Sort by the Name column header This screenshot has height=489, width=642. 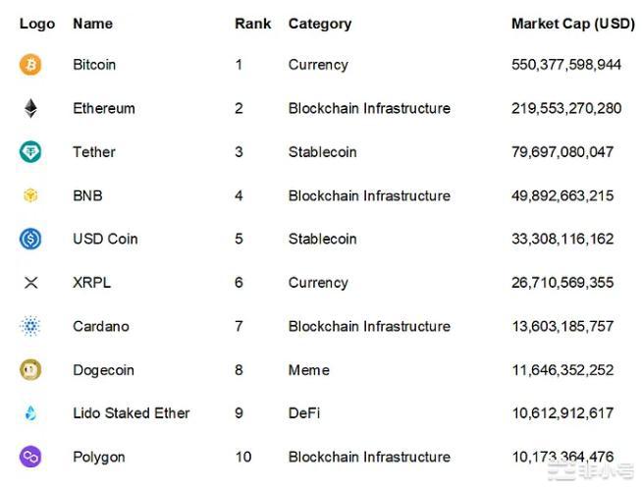tap(92, 24)
